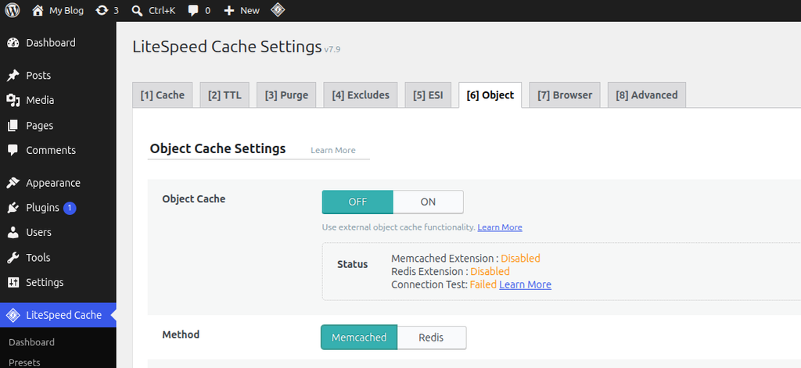The image size is (801, 368).
Task: Switch to the [1] Cache tab
Action: click(163, 95)
